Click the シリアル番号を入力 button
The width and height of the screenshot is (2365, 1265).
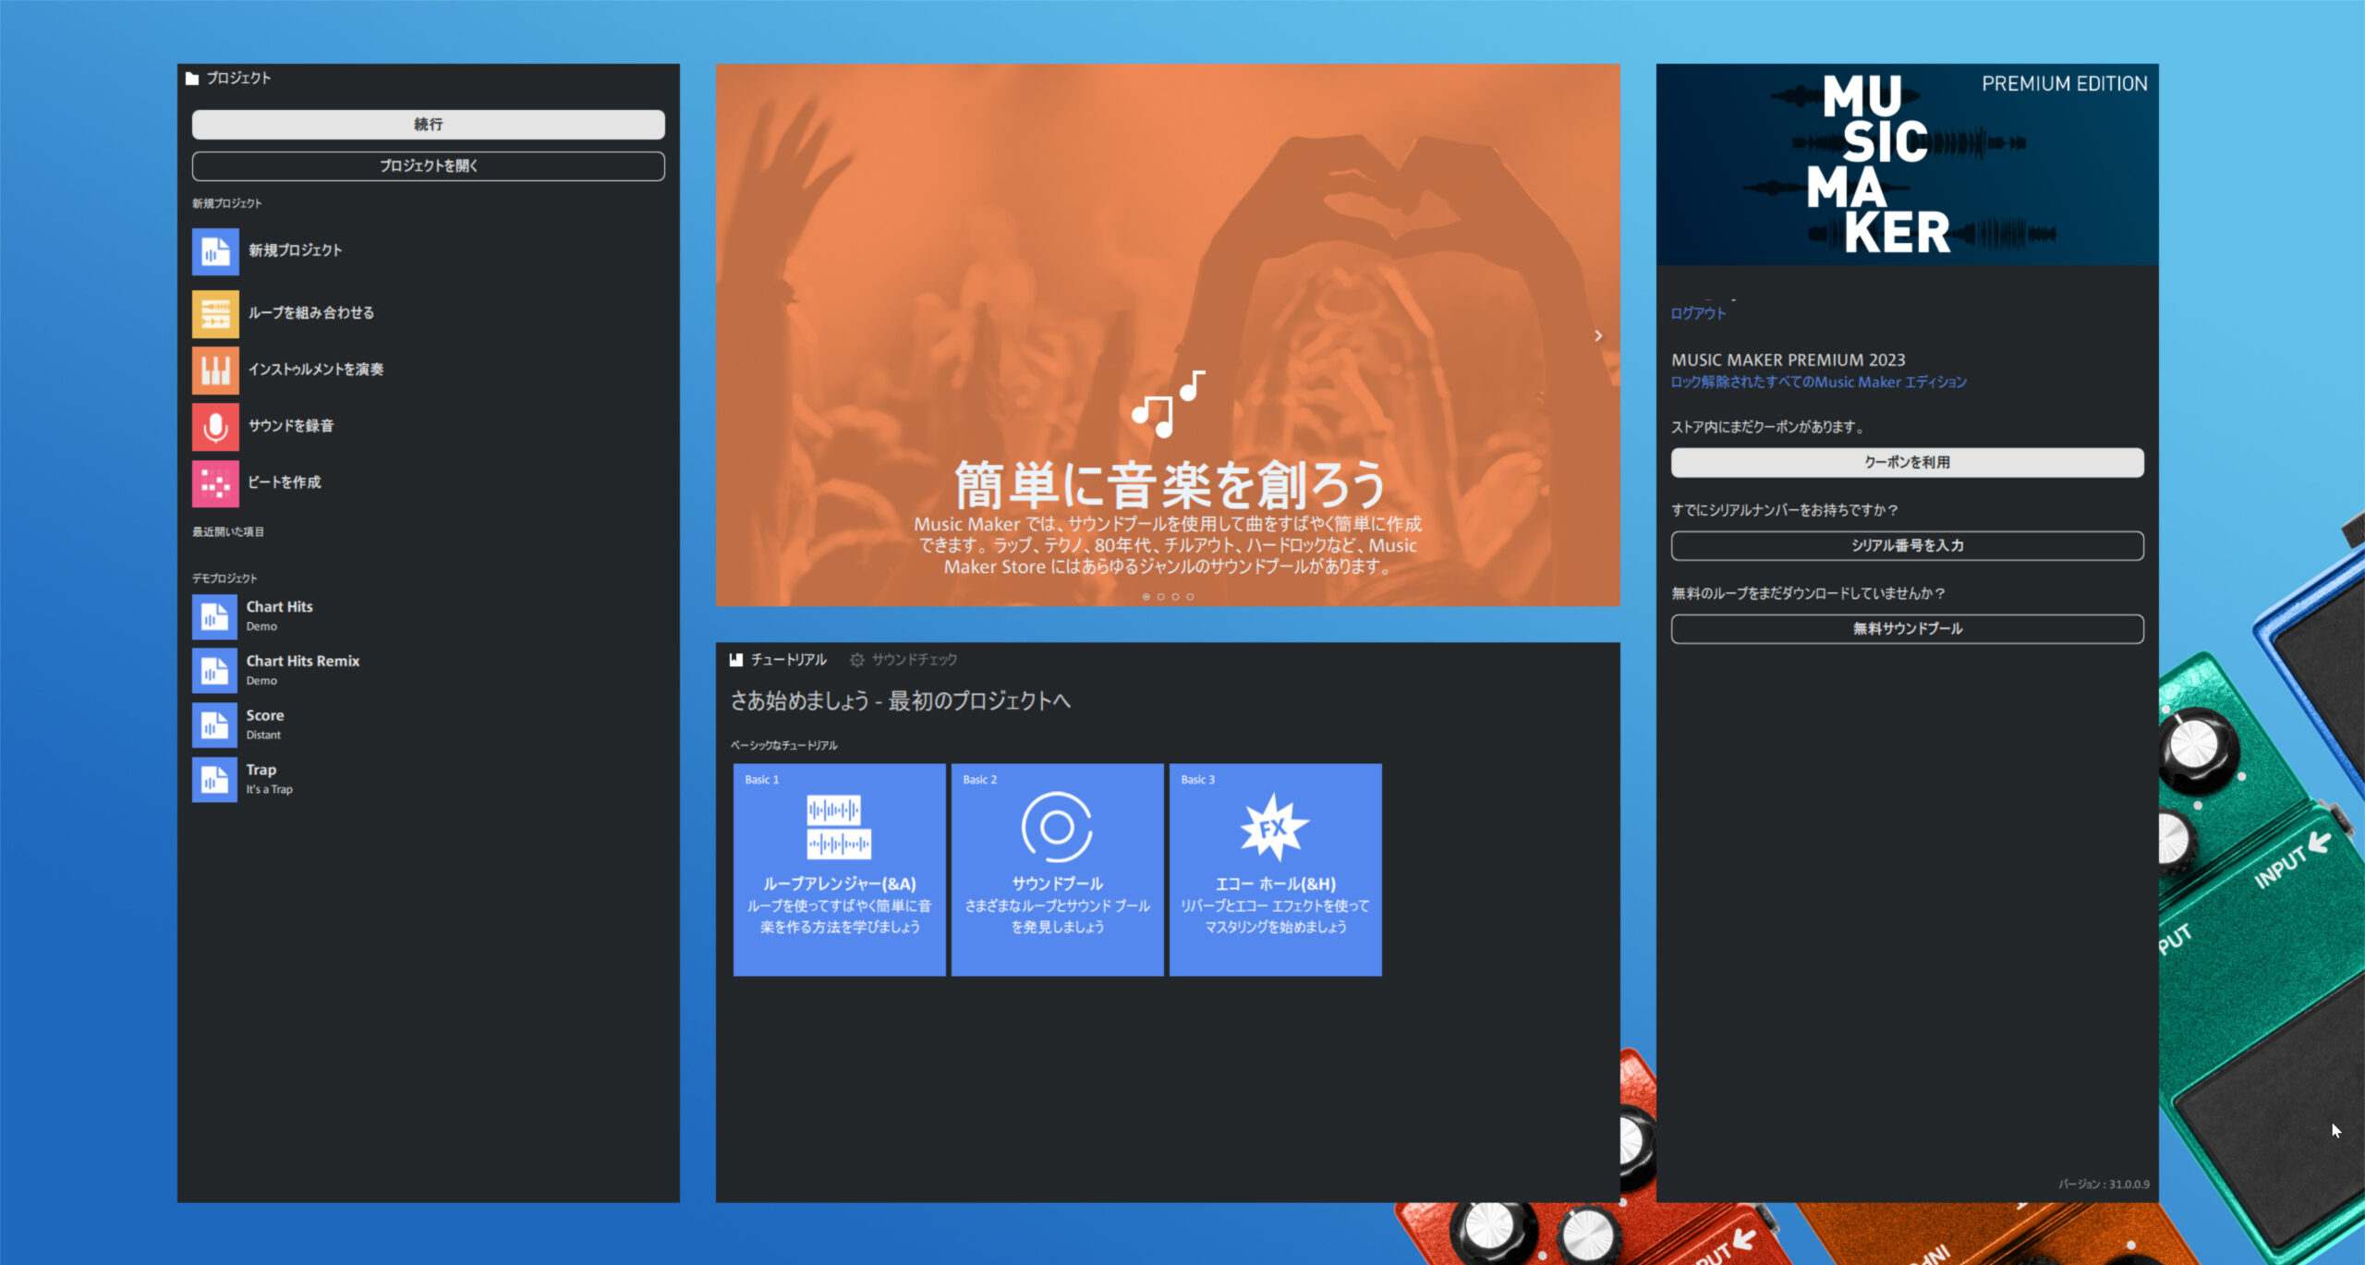click(x=1907, y=546)
